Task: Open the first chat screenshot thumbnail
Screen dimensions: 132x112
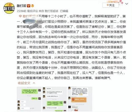Action: tap(29, 99)
